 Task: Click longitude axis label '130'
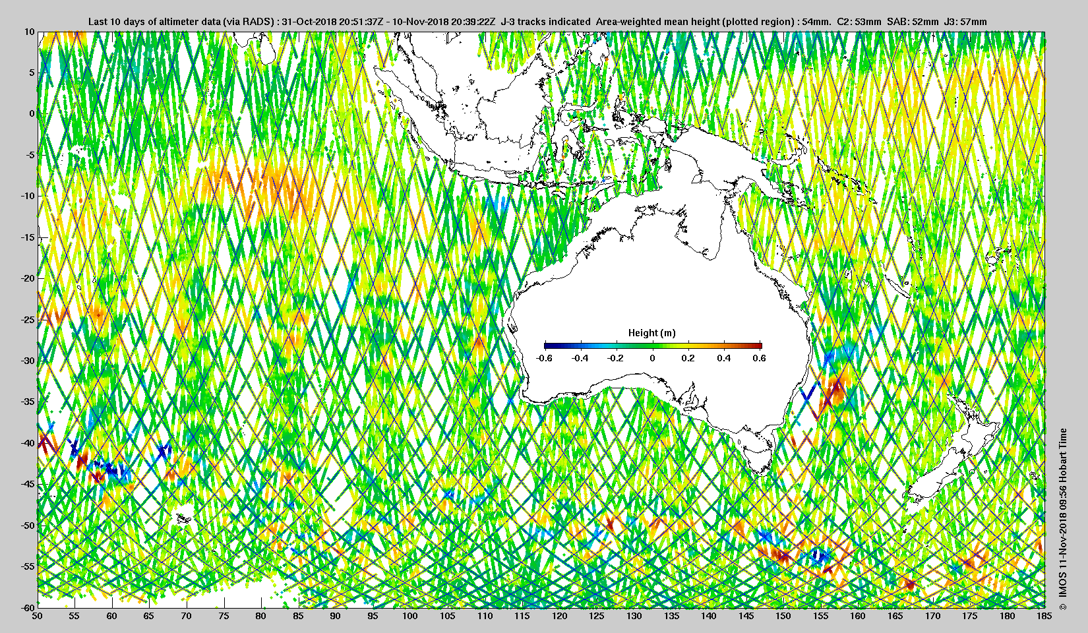[634, 616]
